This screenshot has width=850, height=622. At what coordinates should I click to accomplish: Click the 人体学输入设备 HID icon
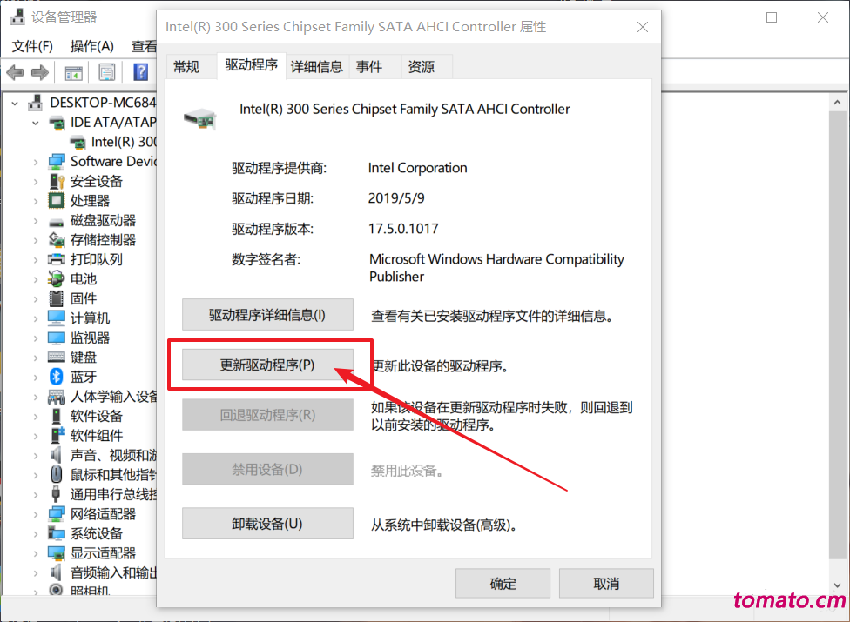tap(57, 397)
